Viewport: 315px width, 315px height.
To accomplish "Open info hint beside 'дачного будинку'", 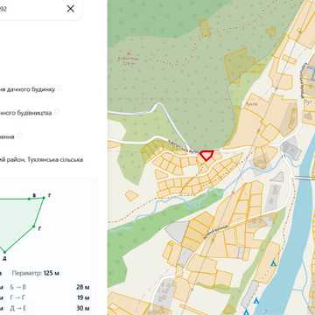I will click(x=59, y=89).
